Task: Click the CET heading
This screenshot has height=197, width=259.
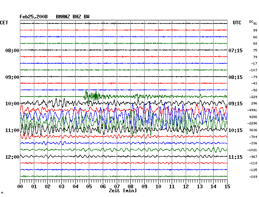Action: (4, 23)
